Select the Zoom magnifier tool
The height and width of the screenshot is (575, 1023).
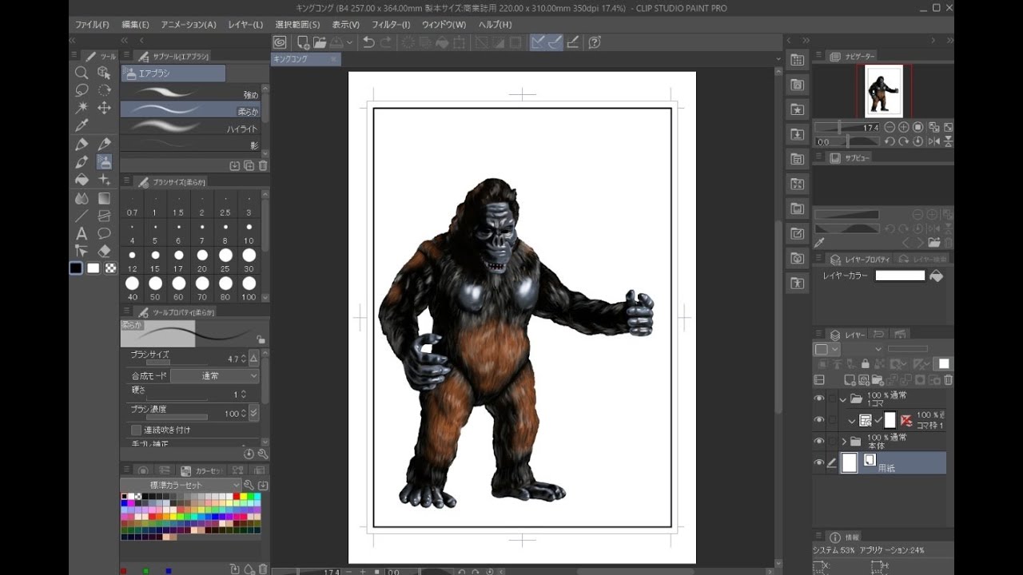coord(81,73)
